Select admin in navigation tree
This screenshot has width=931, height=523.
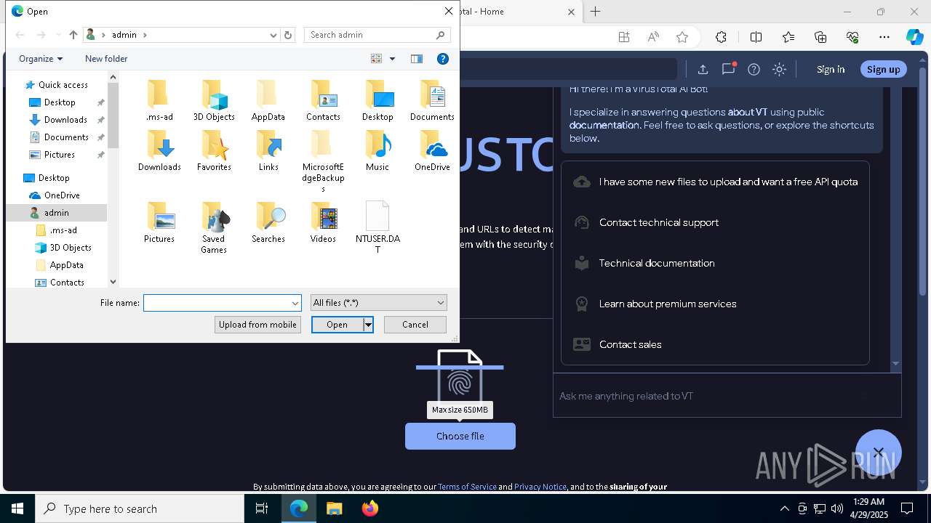56,213
